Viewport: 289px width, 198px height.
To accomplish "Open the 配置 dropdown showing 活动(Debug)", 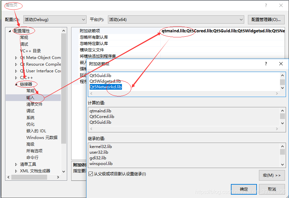I will click(x=55, y=19).
